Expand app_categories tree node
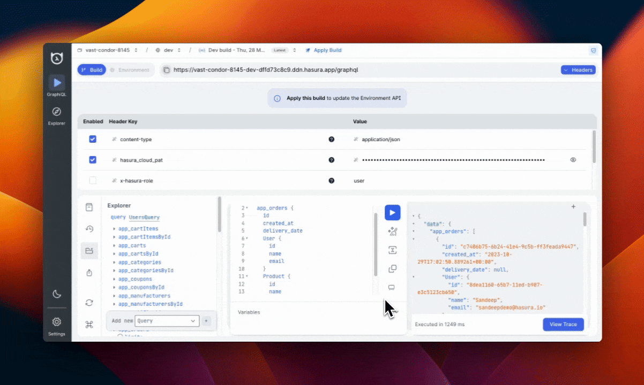Viewport: 644px width, 385px height. coord(114,263)
